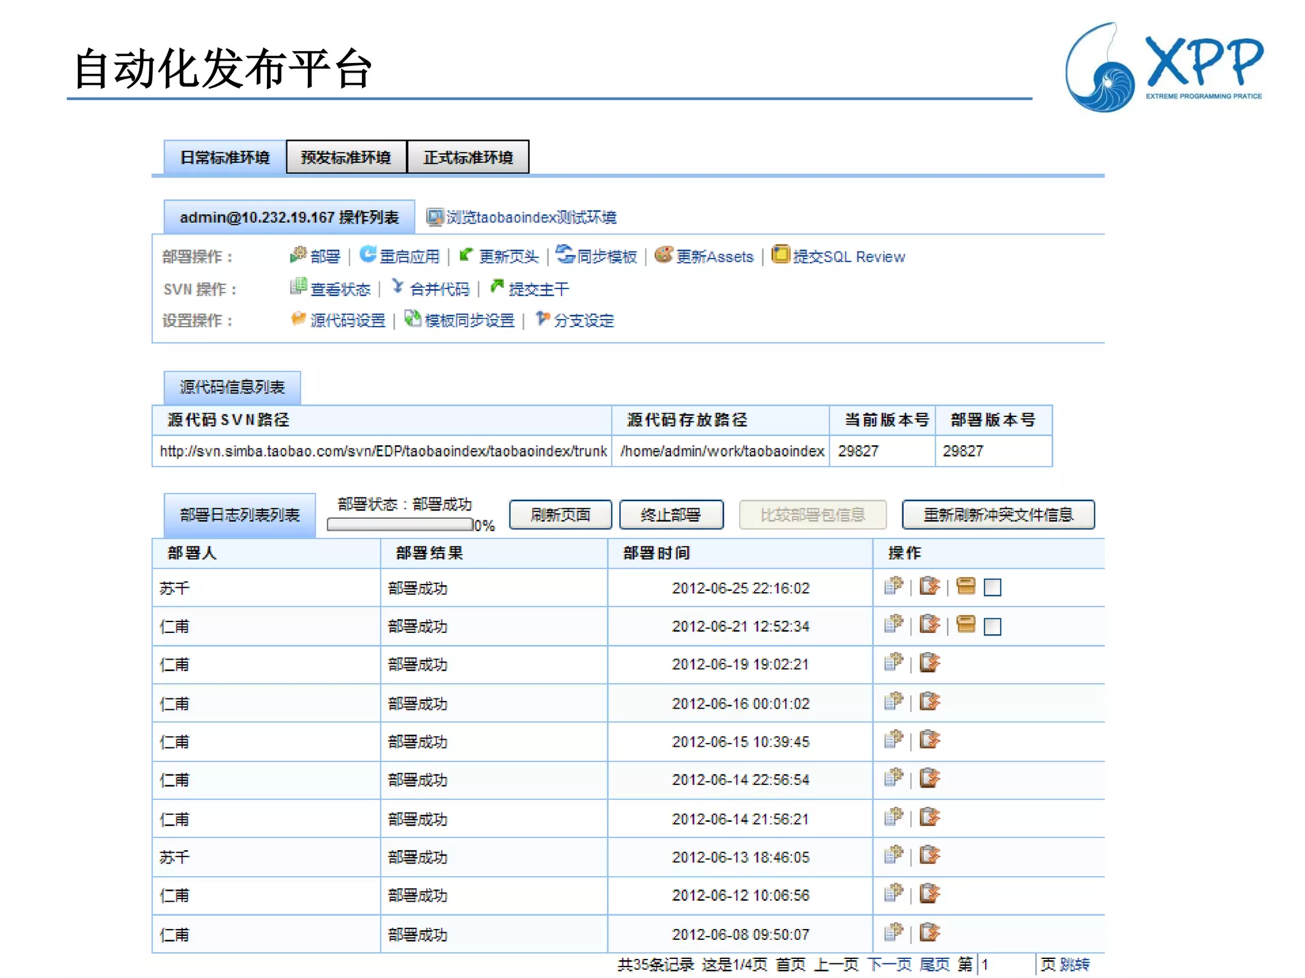This screenshot has width=1305, height=978.
Task: Click 苏千 in the 2012-06-13 row
Action: point(174,857)
